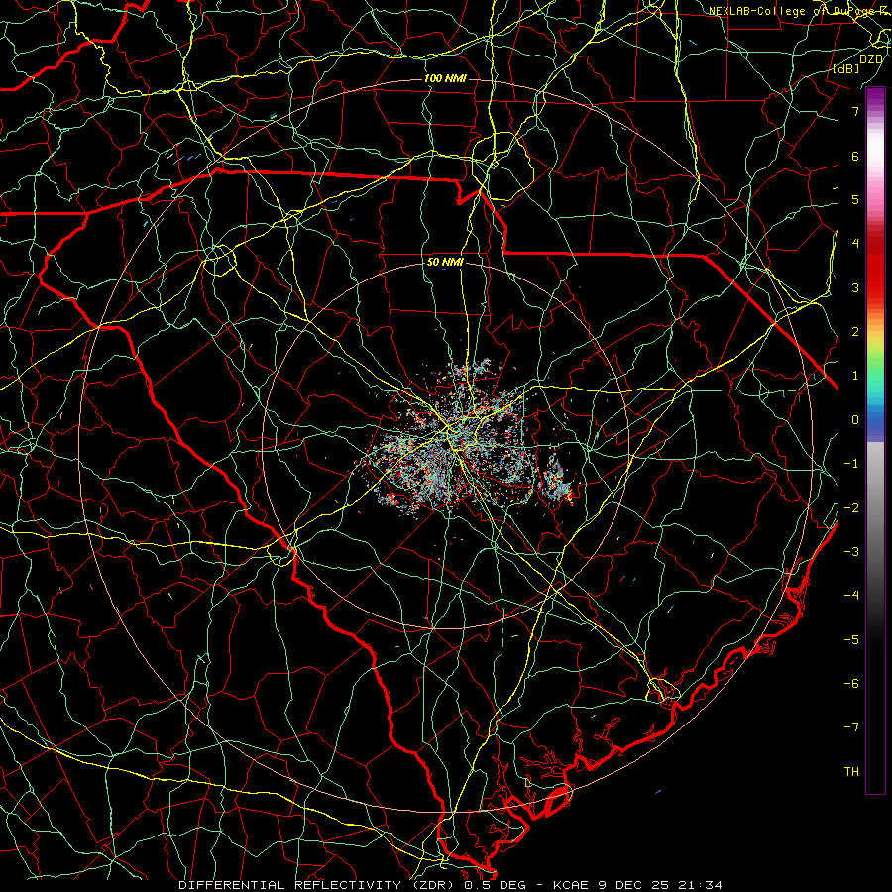This screenshot has width=892, height=892.
Task: Click the 100 NMI range ring label
Action: [445, 78]
